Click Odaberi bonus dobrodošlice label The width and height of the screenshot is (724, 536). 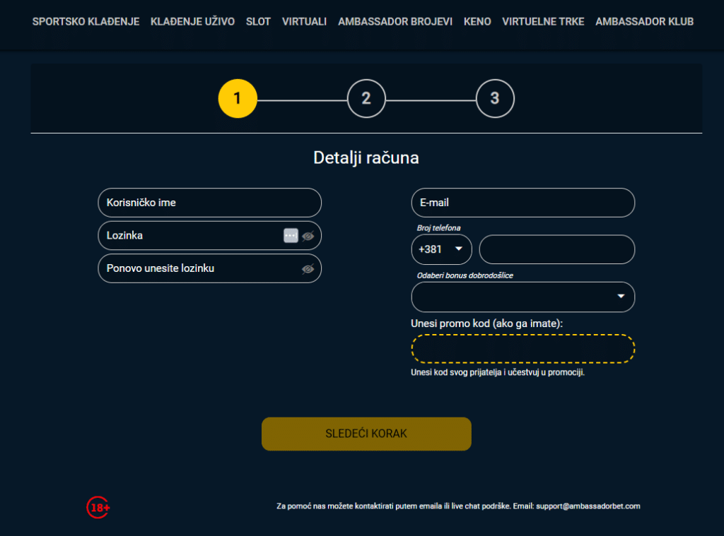click(x=465, y=275)
